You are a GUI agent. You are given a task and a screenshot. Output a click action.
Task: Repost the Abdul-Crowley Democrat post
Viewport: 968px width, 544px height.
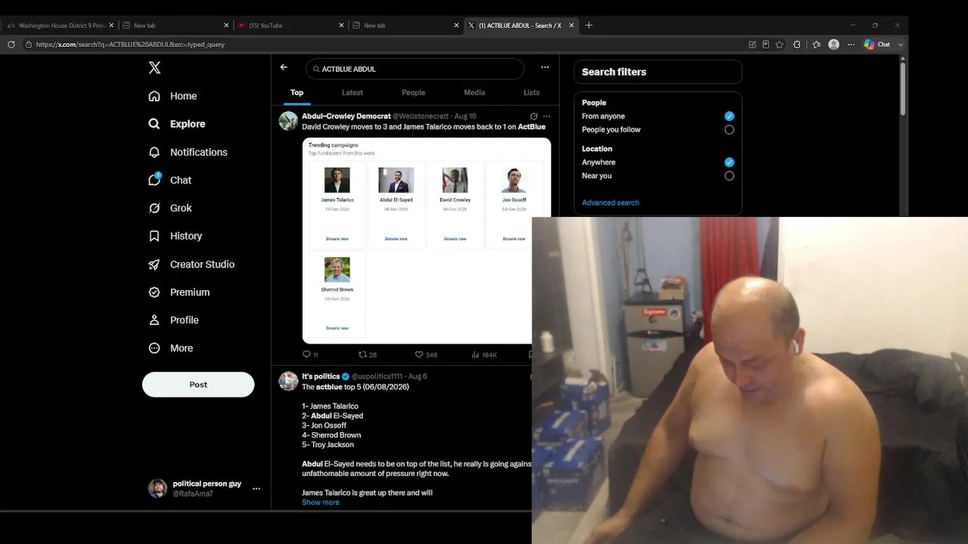[368, 354]
